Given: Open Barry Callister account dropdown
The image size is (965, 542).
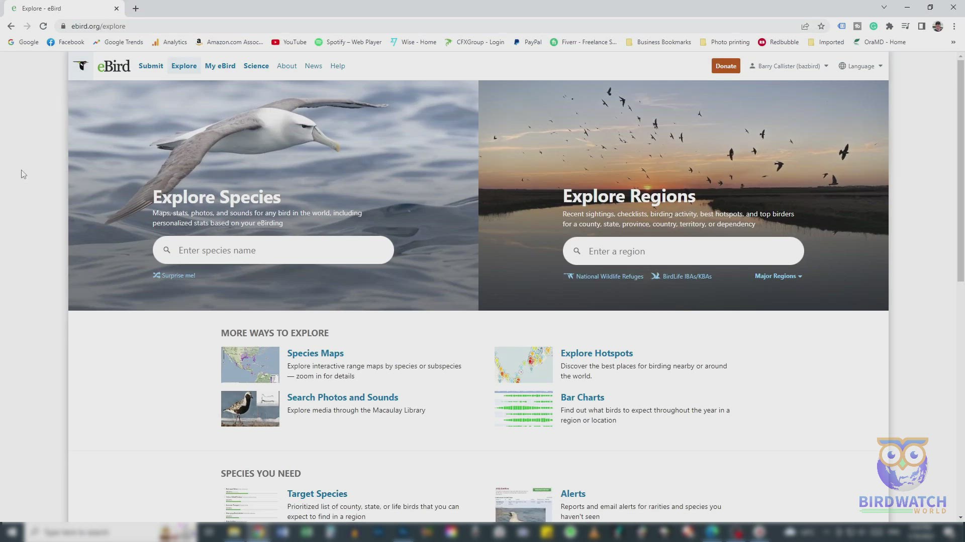Looking at the screenshot, I should 789,66.
